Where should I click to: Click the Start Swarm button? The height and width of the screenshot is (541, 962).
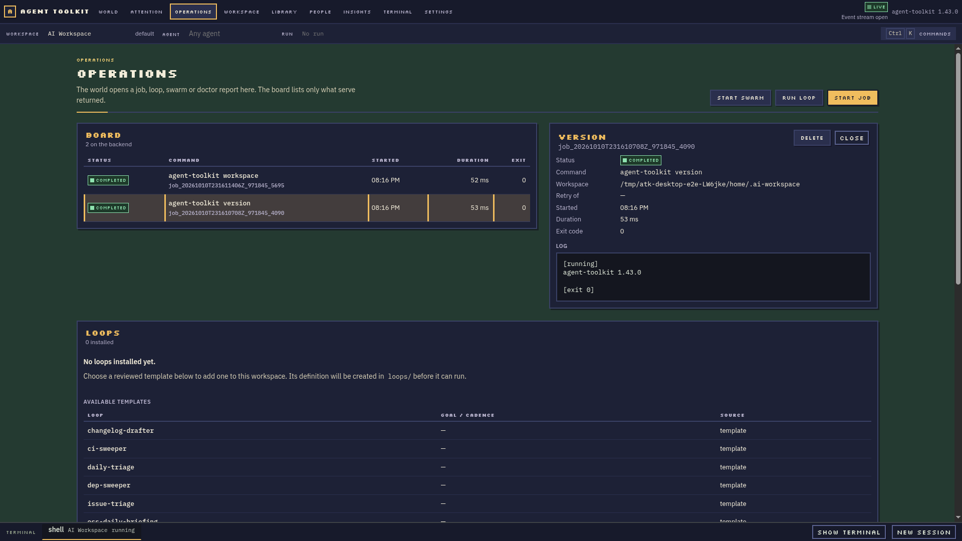coord(740,98)
